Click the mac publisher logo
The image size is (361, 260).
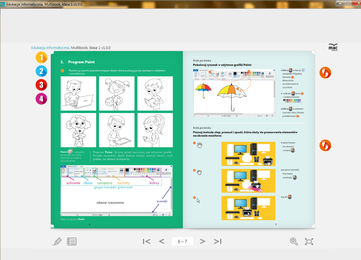pyautogui.click(x=333, y=47)
